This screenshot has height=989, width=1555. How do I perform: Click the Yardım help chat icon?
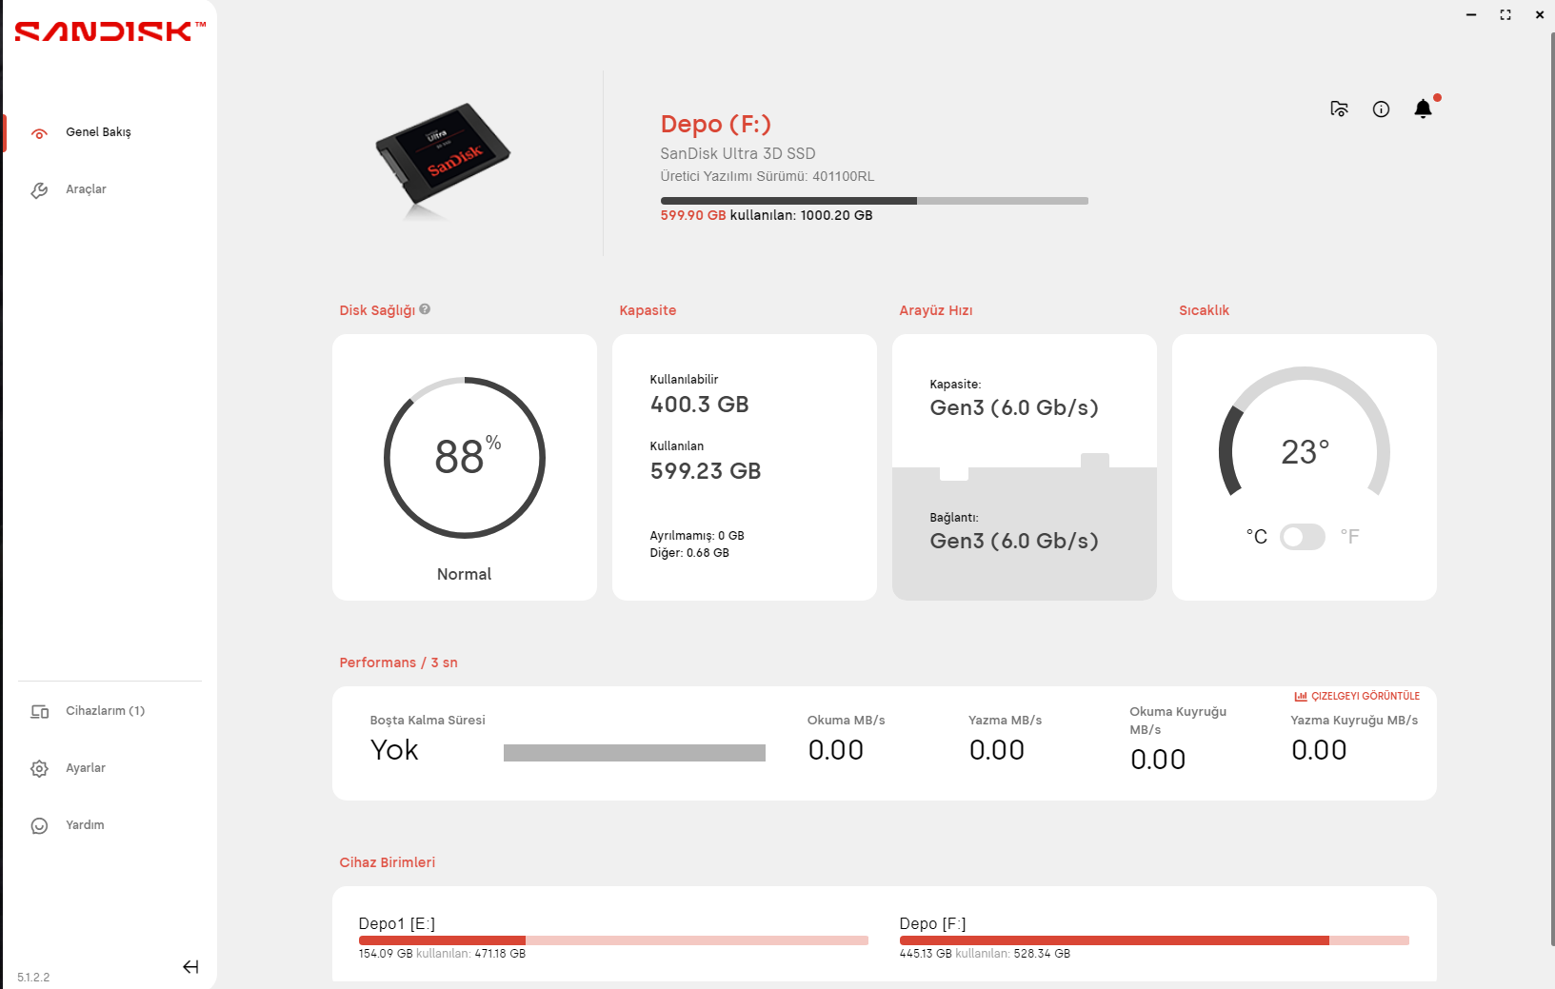pos(39,825)
